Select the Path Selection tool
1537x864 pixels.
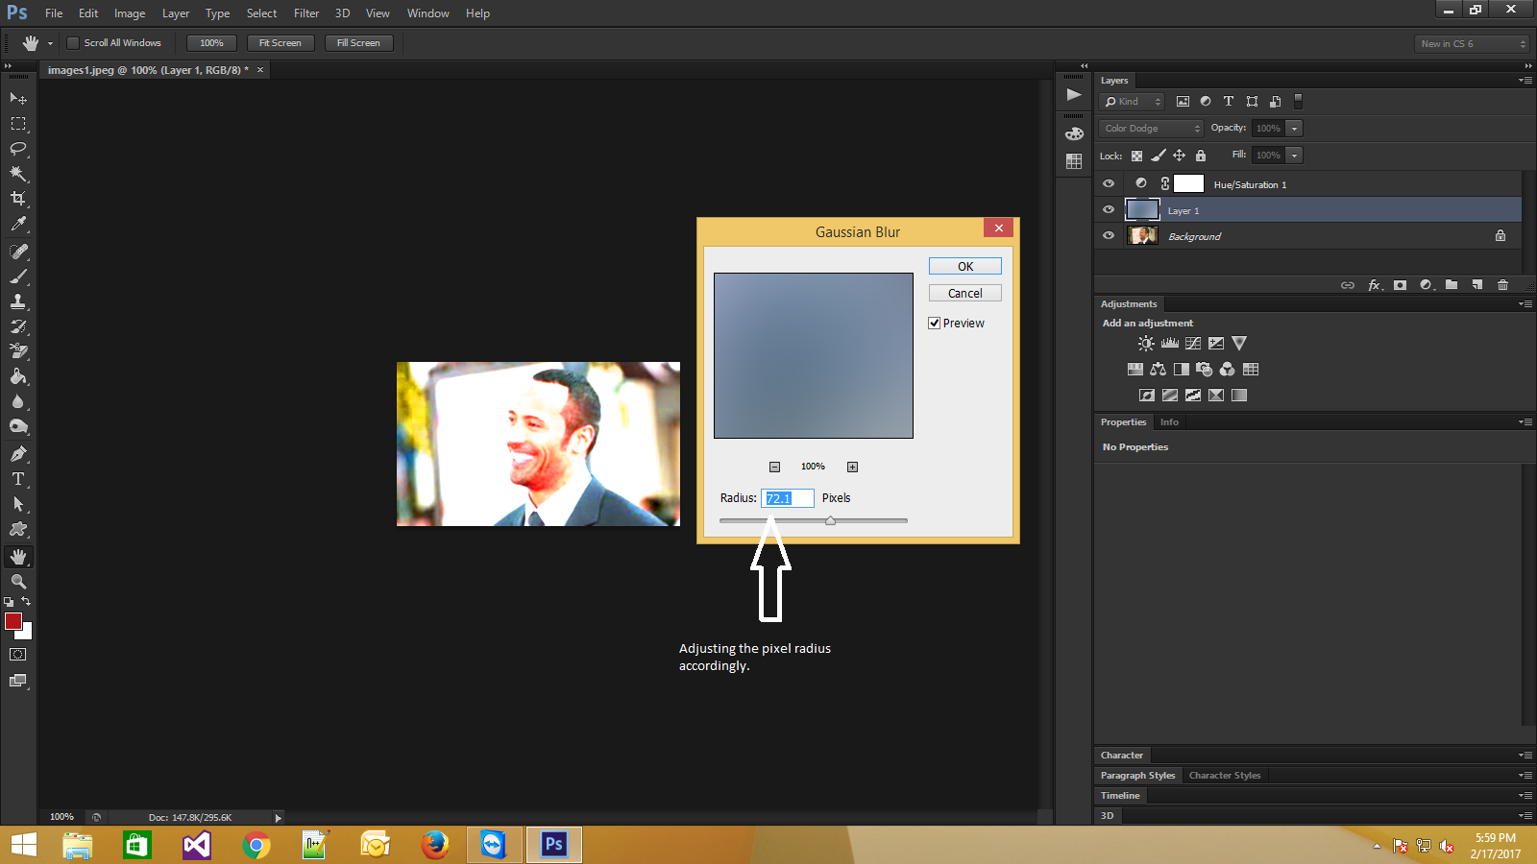click(18, 503)
